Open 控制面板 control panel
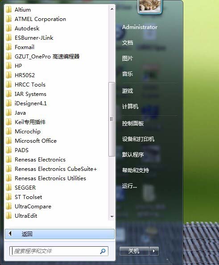 click(133, 124)
